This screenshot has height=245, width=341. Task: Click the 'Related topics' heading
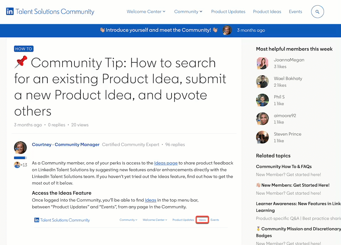tap(273, 156)
